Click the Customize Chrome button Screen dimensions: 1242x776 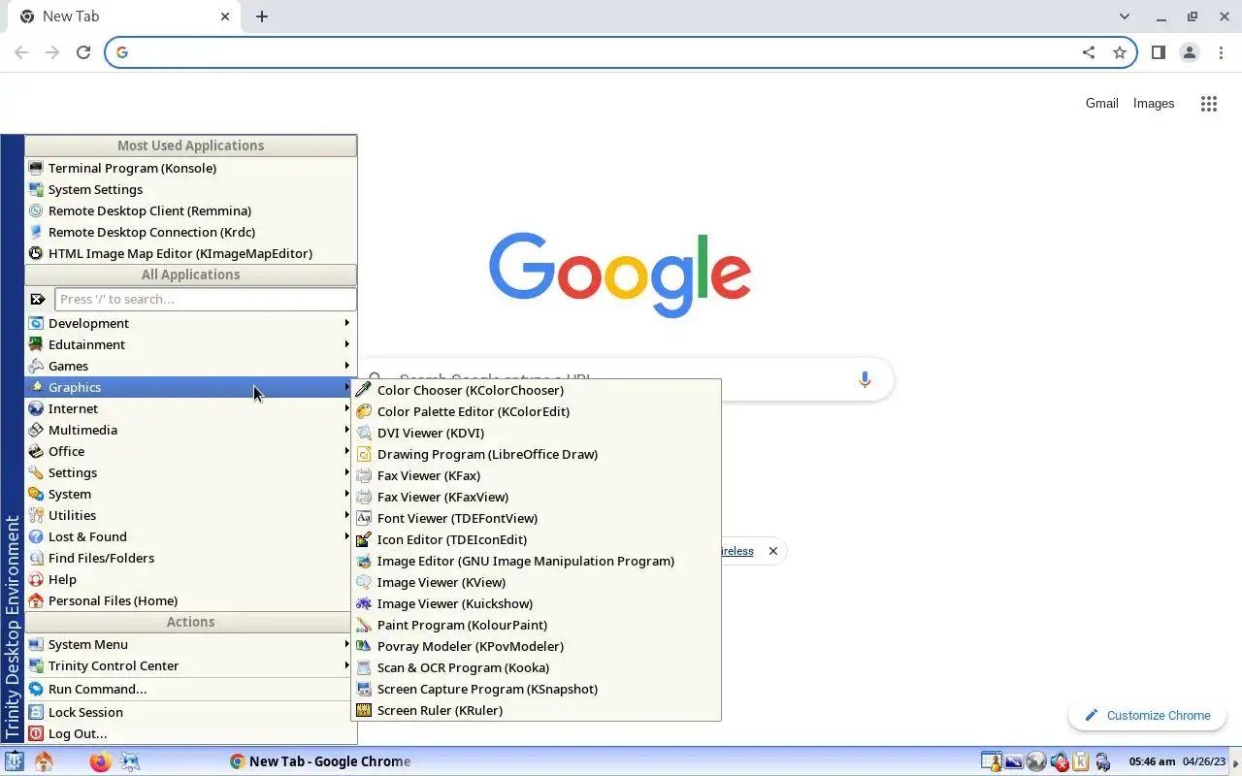1148,716
